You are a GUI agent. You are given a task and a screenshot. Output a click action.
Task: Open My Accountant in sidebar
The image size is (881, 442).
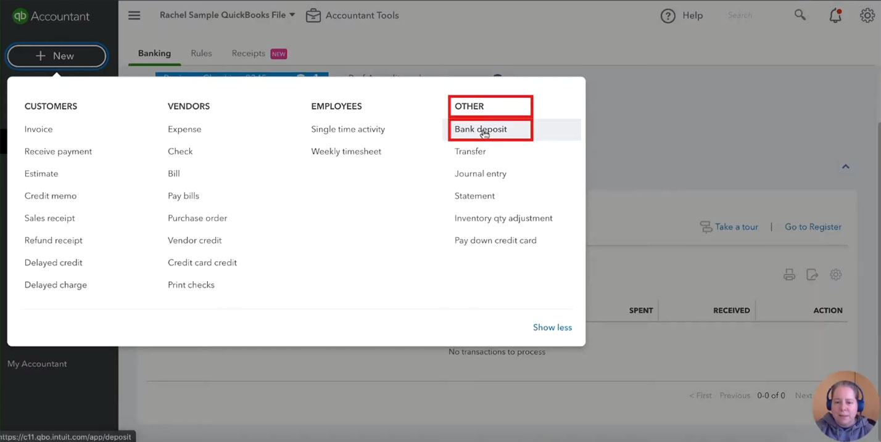pyautogui.click(x=37, y=364)
